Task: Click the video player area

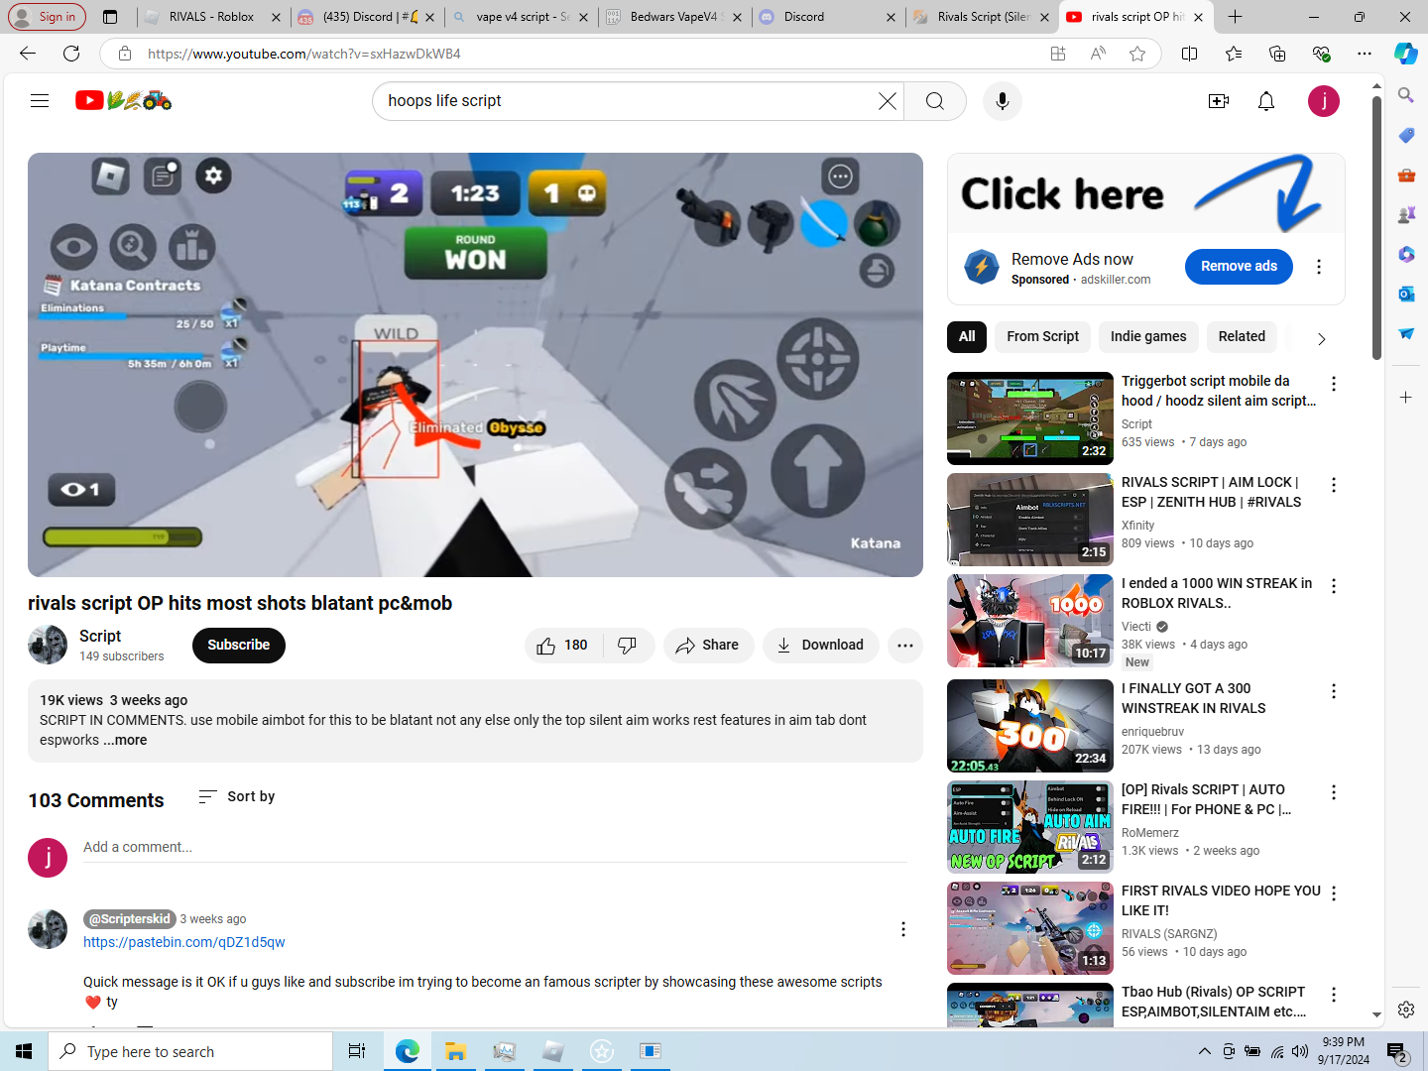Action: (x=475, y=365)
